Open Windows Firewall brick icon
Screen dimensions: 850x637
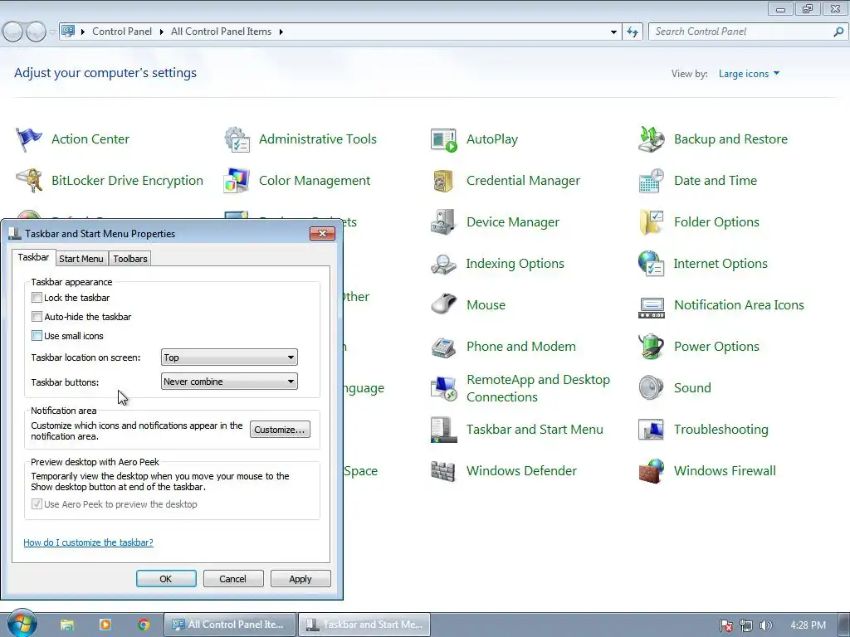(652, 471)
